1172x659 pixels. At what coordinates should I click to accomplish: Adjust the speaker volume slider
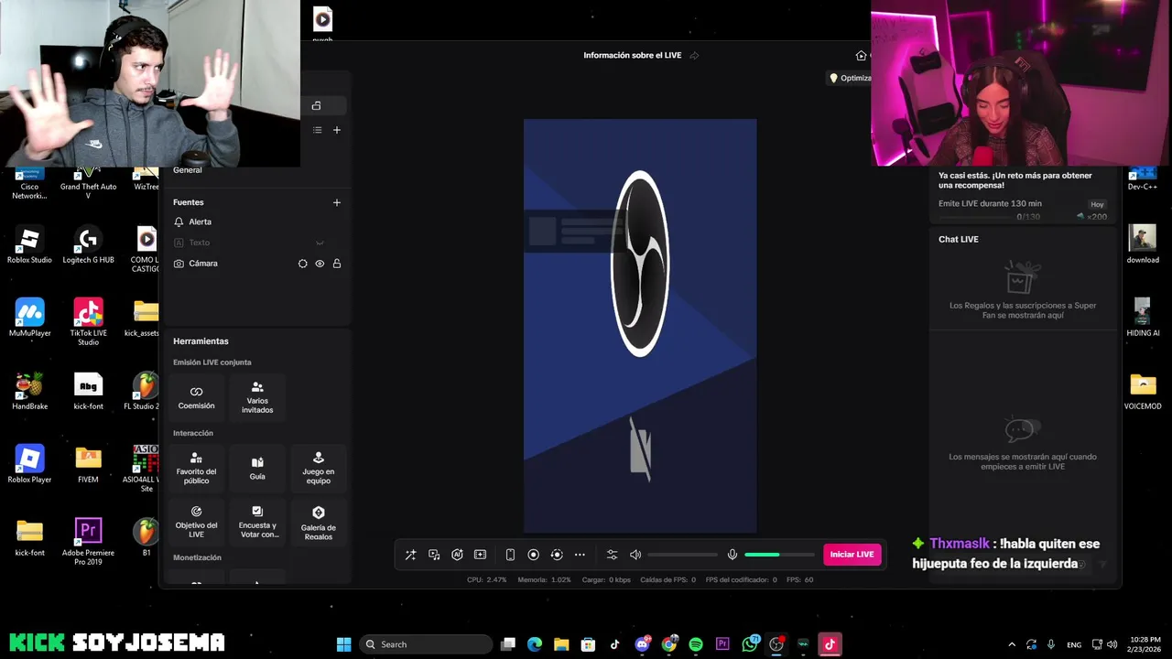point(683,555)
